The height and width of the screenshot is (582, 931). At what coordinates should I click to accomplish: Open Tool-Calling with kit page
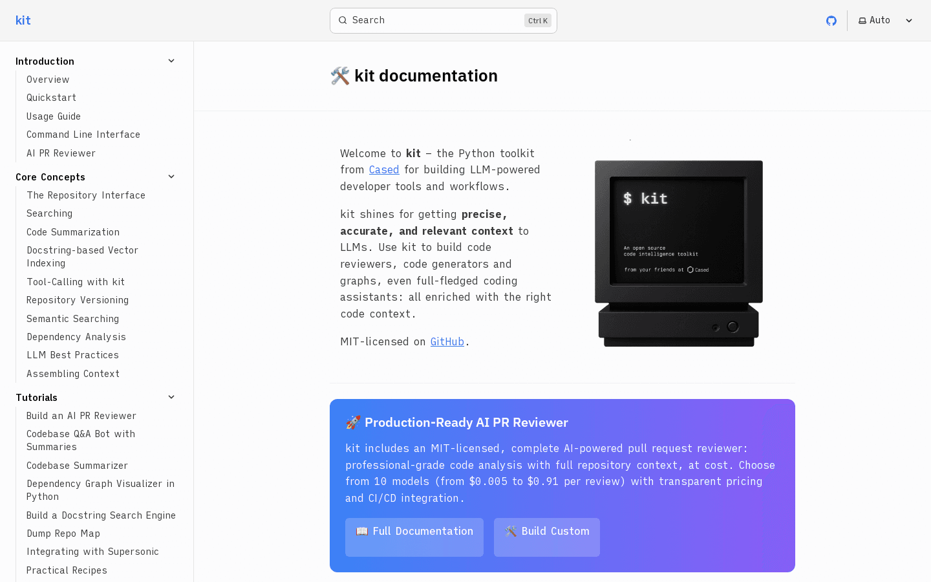[76, 282]
